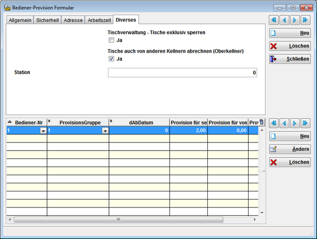Click the table column settings icon
This screenshot has height=239, width=317.
[262, 122]
